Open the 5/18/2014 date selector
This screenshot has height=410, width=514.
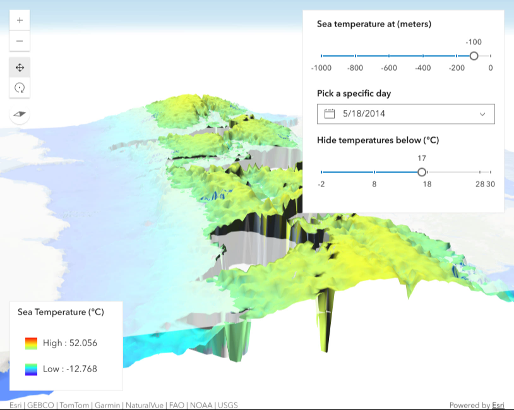pos(405,114)
